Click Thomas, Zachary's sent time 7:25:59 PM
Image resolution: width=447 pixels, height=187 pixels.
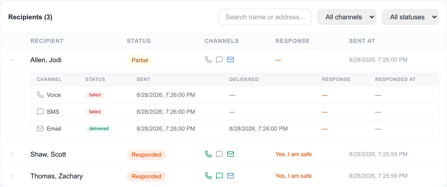[378, 176]
